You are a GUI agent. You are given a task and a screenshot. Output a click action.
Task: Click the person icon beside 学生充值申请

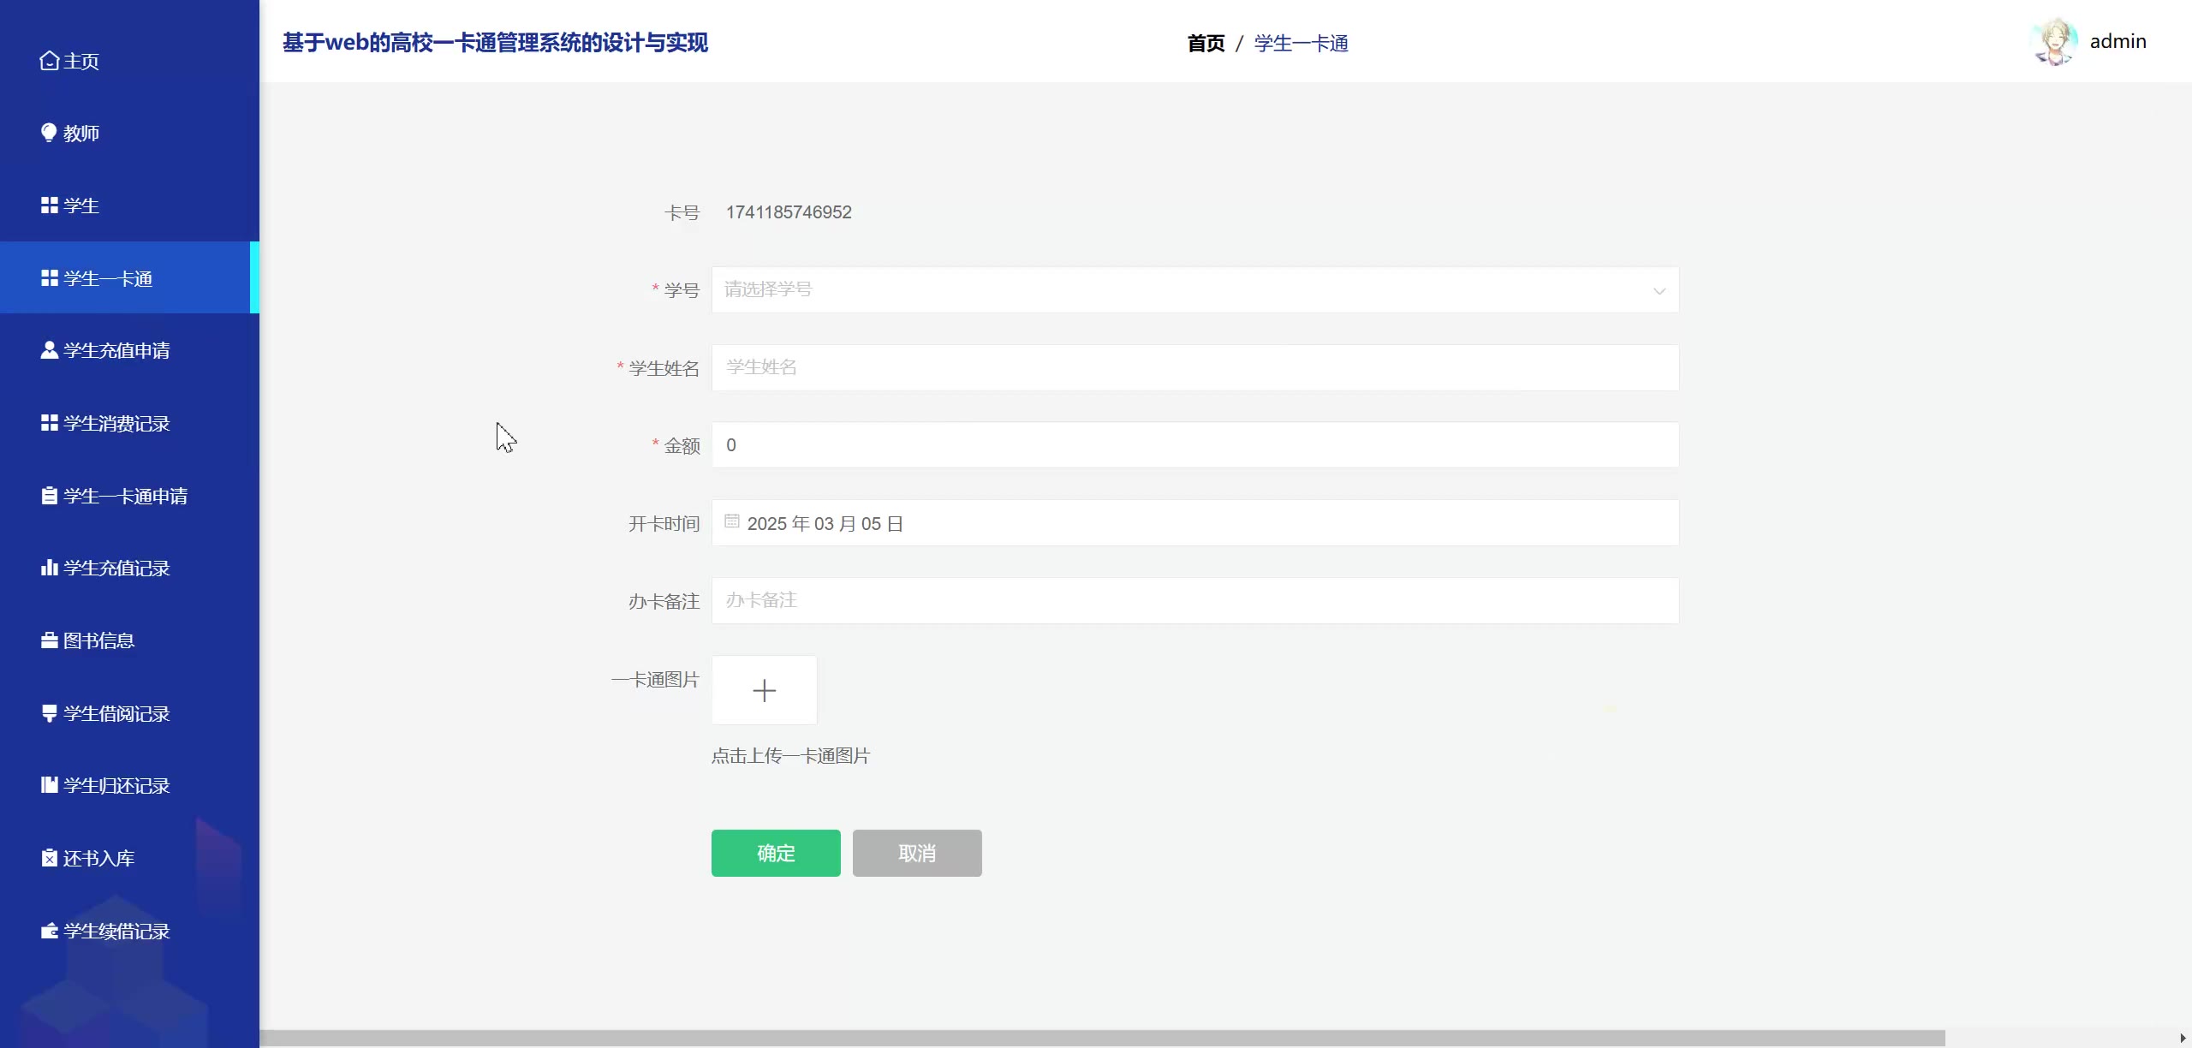pyautogui.click(x=49, y=350)
